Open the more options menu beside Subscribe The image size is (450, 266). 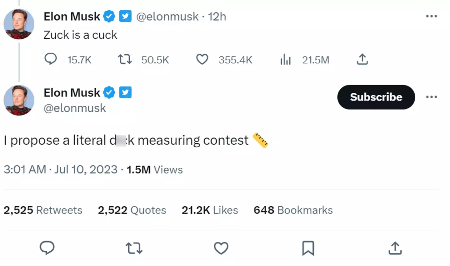432,97
